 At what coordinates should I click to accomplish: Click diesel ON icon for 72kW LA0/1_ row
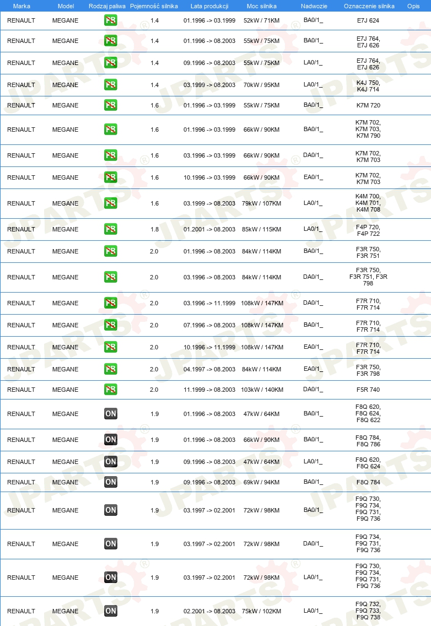pos(111,577)
